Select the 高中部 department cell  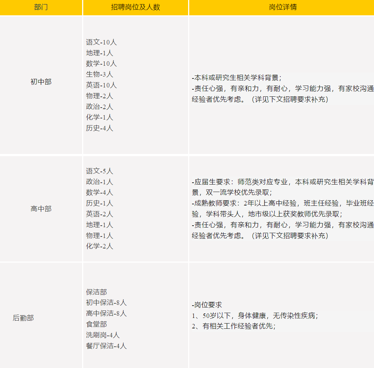coord(41,209)
